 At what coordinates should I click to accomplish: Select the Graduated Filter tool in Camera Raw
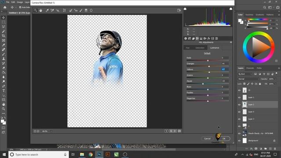pos(86,11)
